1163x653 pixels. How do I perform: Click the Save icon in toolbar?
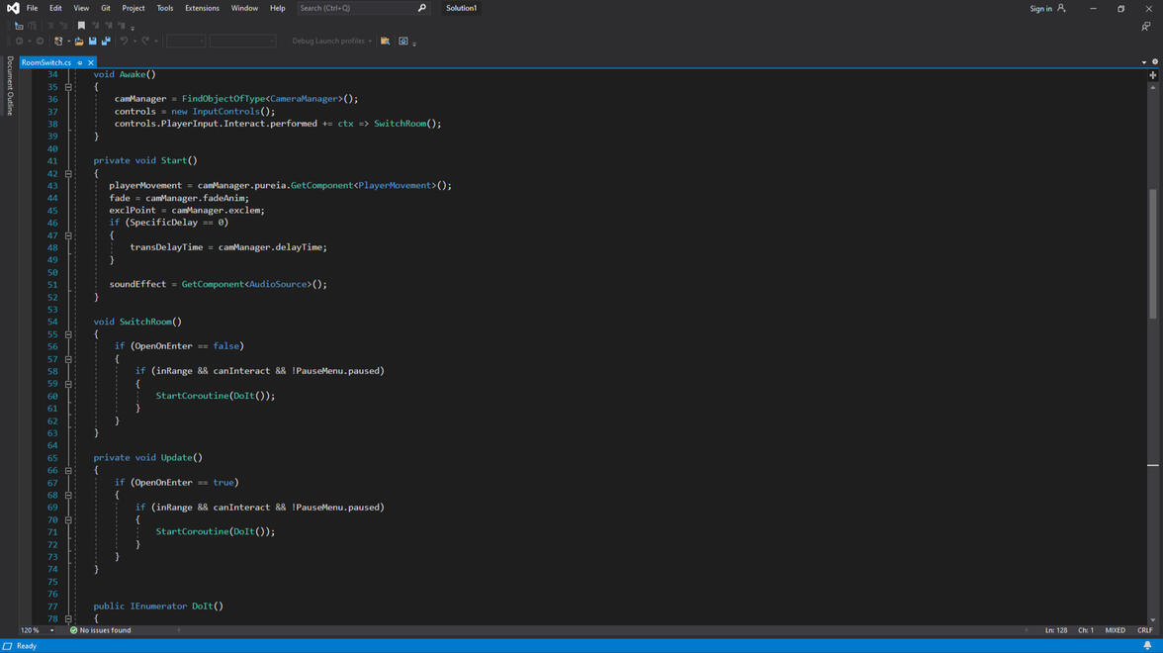click(x=93, y=42)
